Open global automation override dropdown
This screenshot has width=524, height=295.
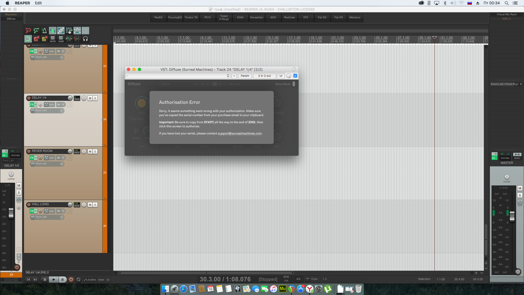tap(108, 280)
